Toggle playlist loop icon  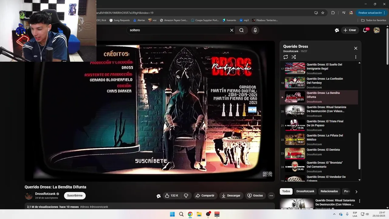286,57
